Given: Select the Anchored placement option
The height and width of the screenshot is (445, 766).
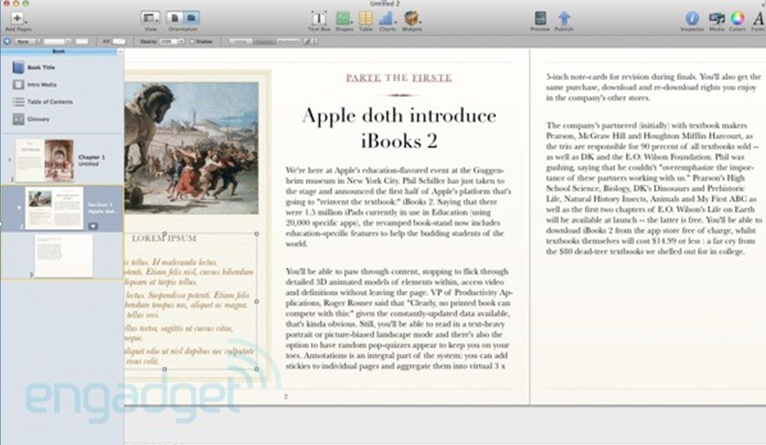Looking at the screenshot, I should (288, 41).
